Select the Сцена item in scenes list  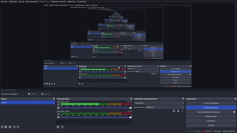(x=27, y=103)
